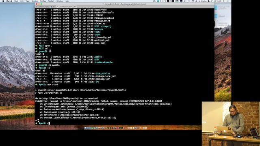The width and height of the screenshot is (260, 146).
Task: Click the minimize button of iTerm2 window
Action: click(39, 4)
